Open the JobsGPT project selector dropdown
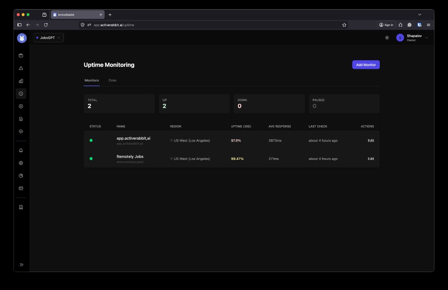Image resolution: width=448 pixels, height=290 pixels. 48,38
